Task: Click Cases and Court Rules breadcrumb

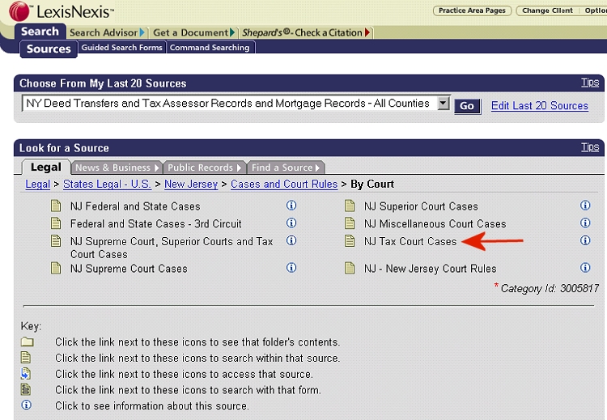Action: pos(284,185)
